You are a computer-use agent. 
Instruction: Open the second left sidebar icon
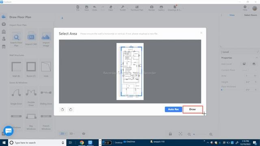[x=4, y=24]
